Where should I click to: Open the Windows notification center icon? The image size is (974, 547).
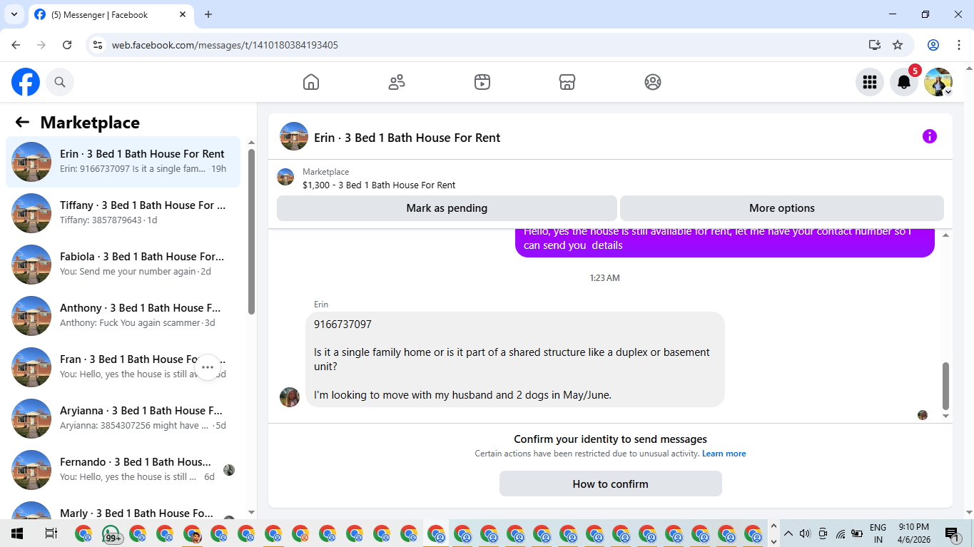click(x=952, y=533)
